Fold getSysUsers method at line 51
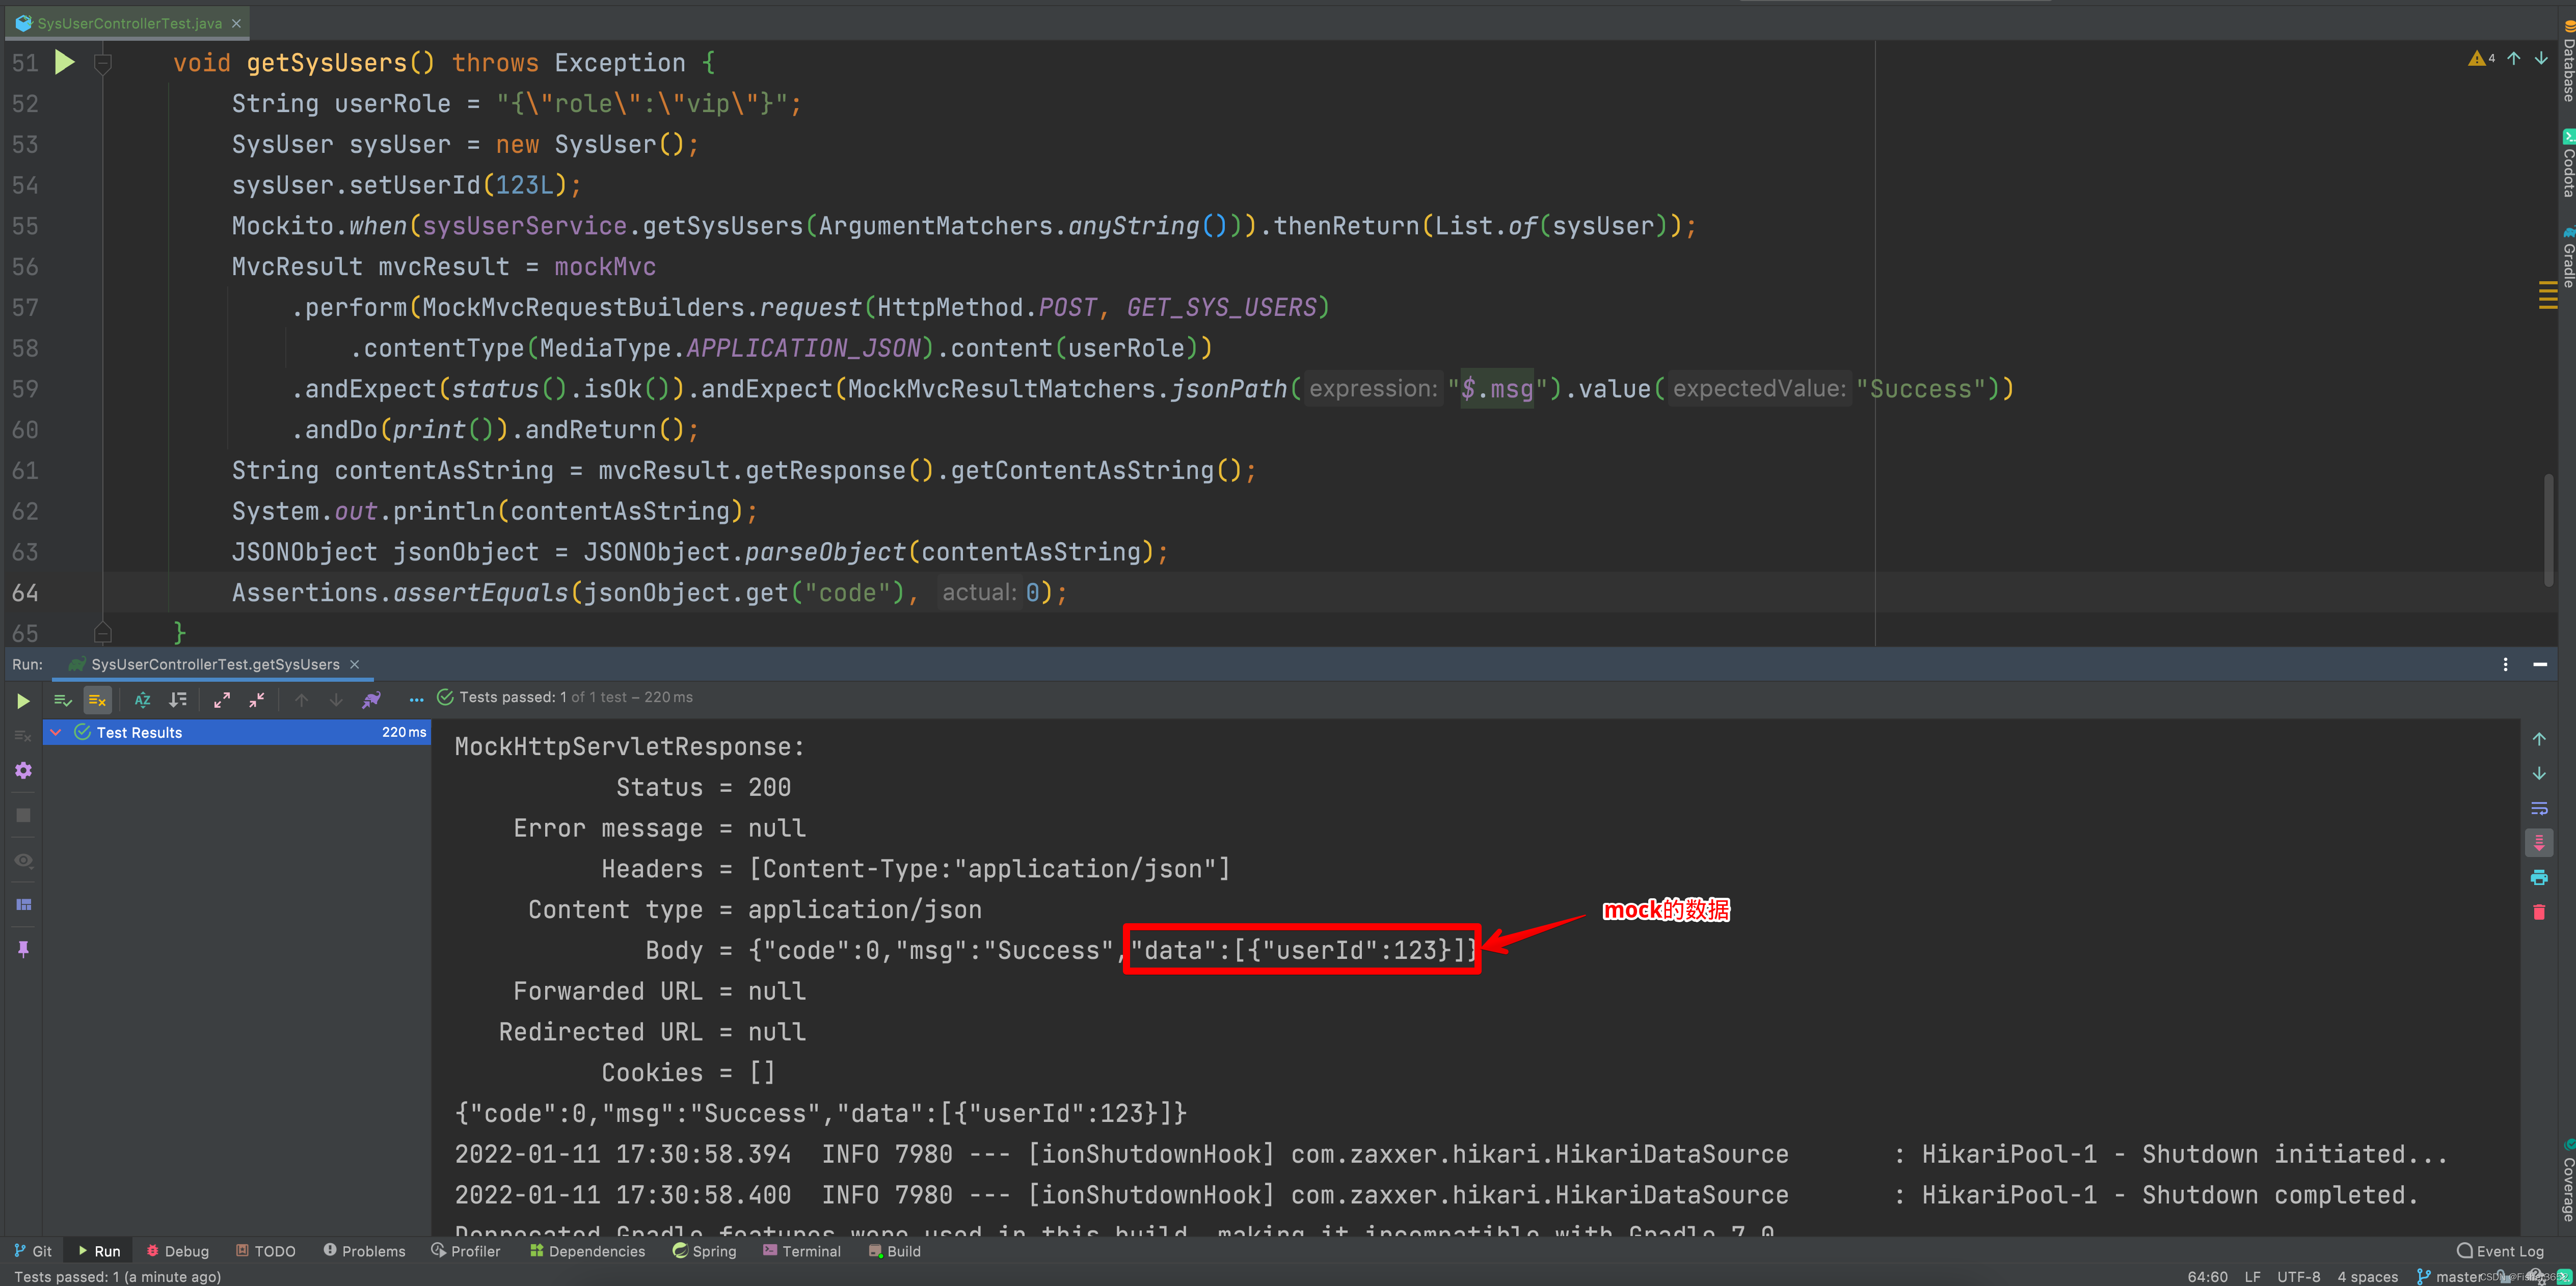Viewport: 2576px width, 1286px height. tap(102, 63)
